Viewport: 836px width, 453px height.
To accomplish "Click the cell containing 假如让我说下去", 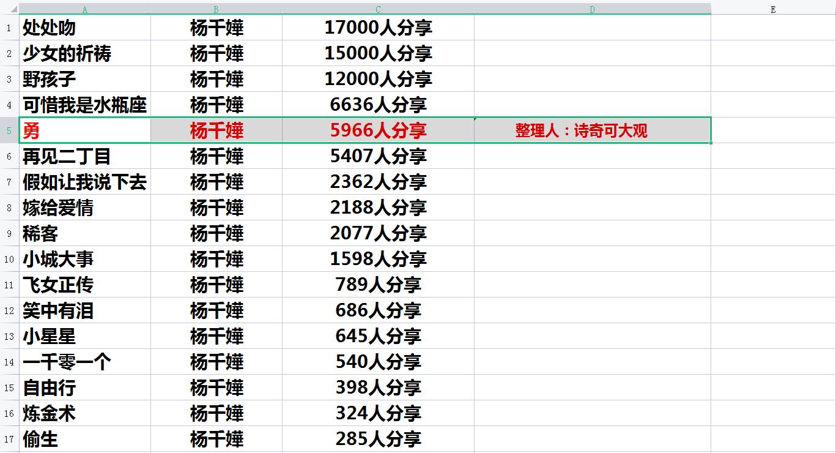I will (x=85, y=182).
